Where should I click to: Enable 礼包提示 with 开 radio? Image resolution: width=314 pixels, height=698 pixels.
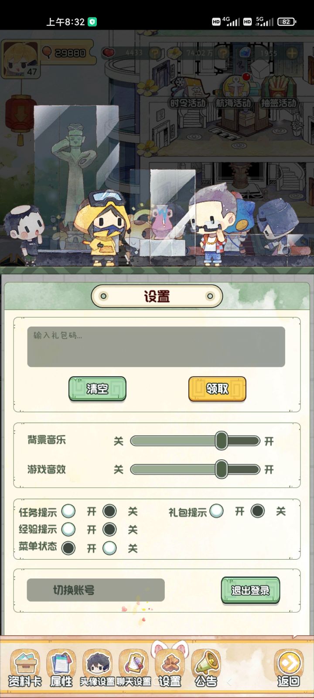pyautogui.click(x=216, y=511)
